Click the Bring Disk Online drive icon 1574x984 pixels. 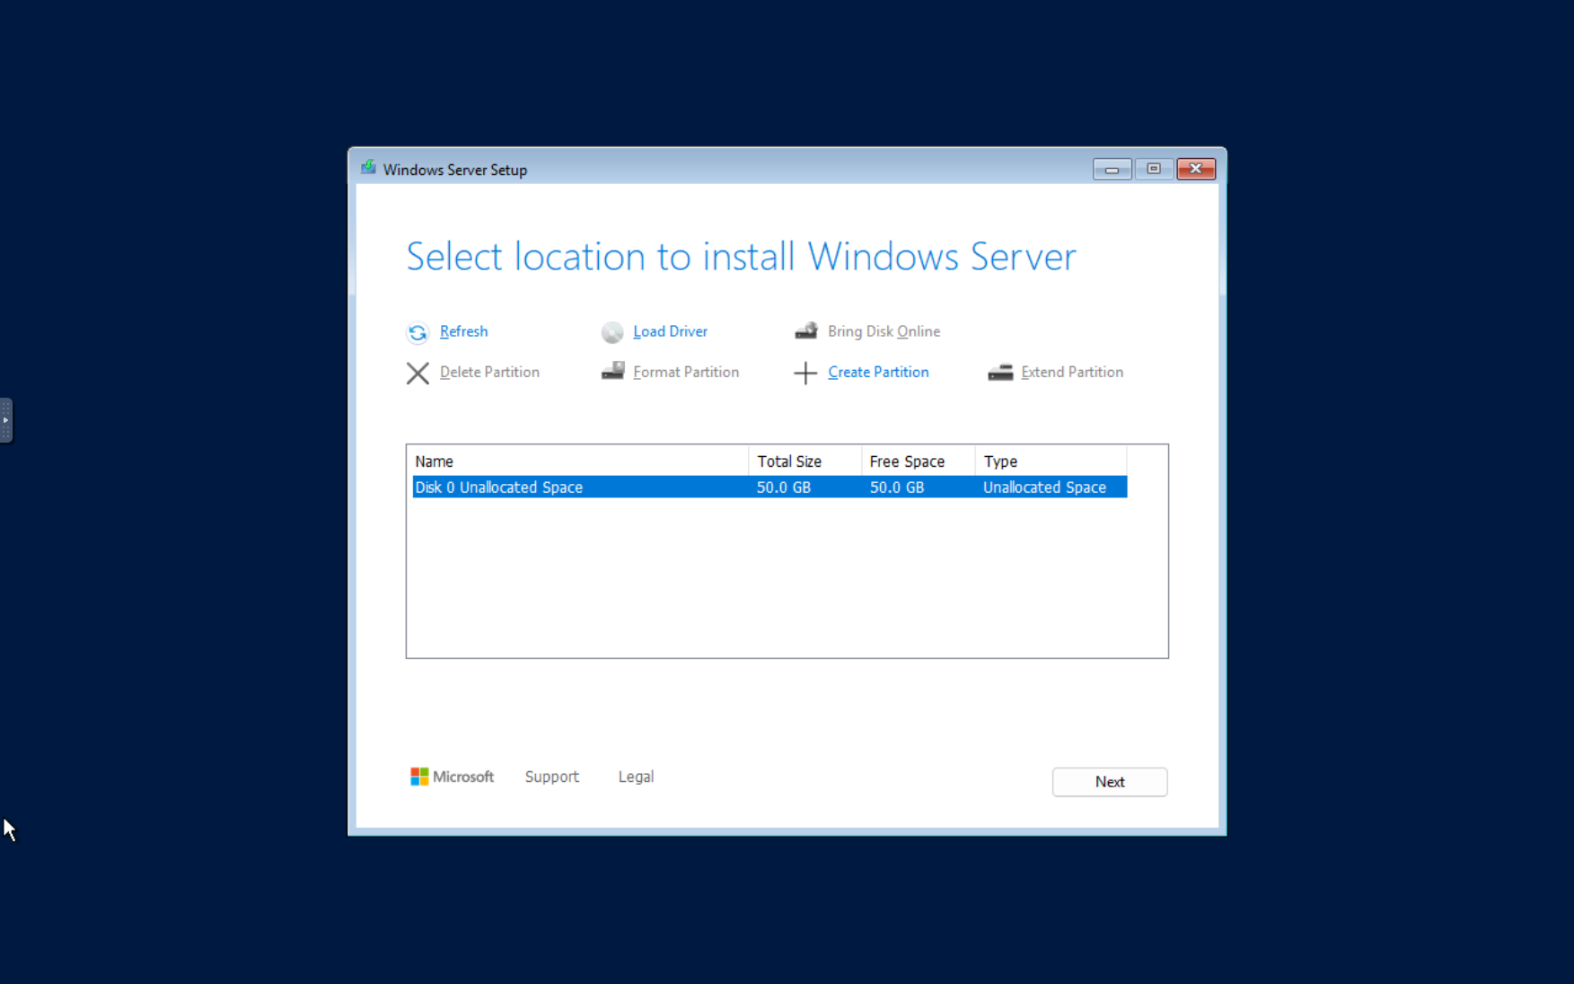(806, 330)
